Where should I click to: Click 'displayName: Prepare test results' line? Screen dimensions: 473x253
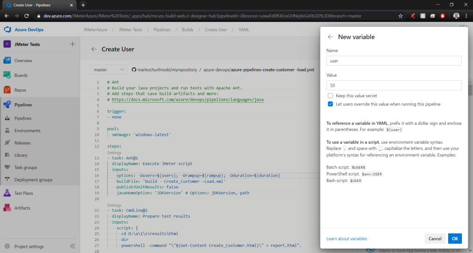coord(151,216)
